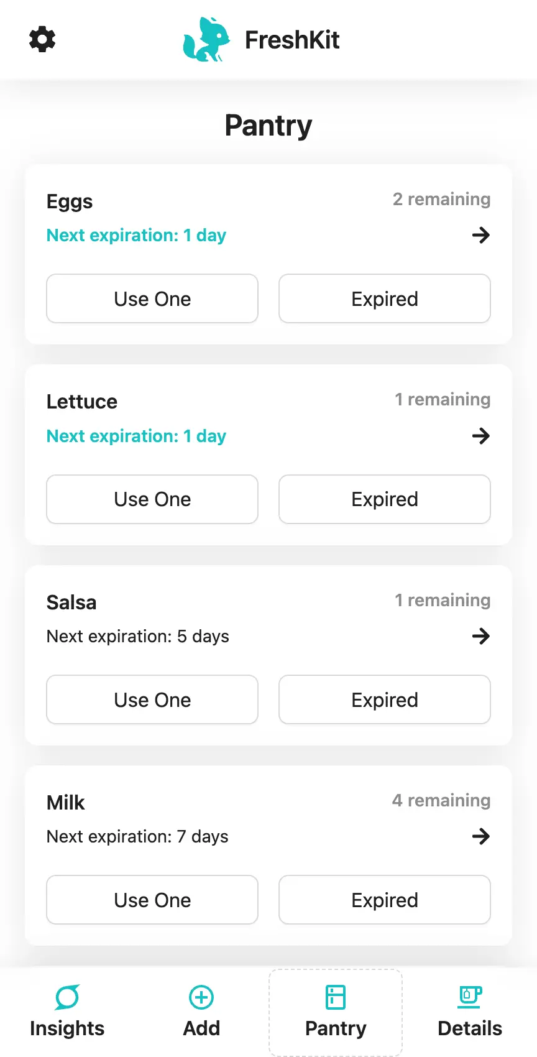Viewport: 537px width, 1057px height.
Task: Switch to the Details tab label
Action: click(470, 1028)
